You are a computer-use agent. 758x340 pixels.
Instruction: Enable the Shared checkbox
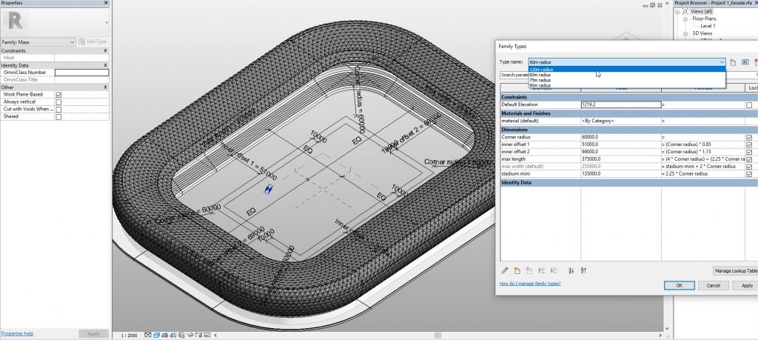click(x=58, y=116)
